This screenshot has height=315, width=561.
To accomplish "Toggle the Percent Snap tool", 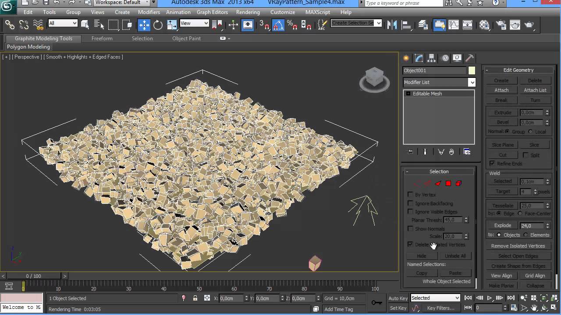I will pyautogui.click(x=292, y=24).
